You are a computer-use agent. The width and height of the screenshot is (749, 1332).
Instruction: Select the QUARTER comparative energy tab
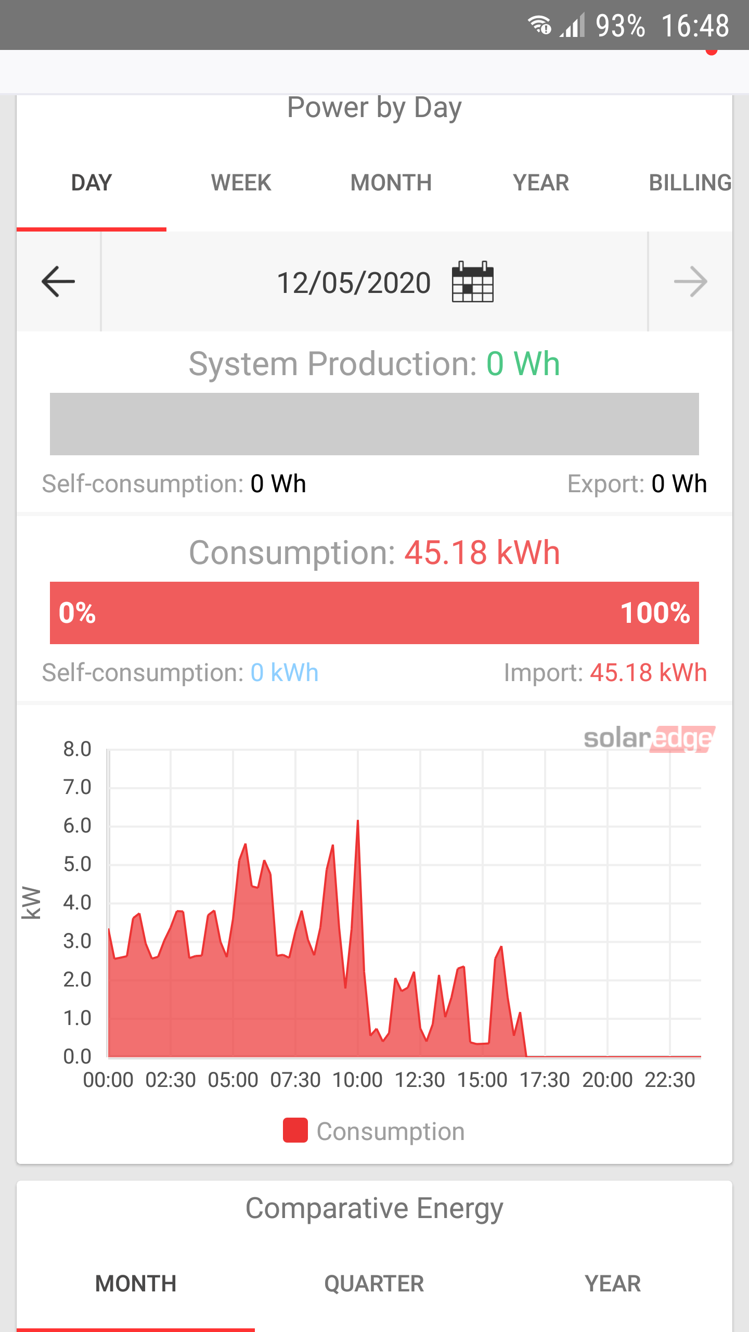point(374,1284)
